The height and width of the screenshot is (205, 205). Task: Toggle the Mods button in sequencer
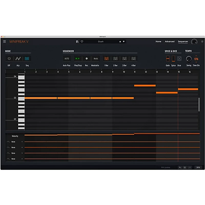(96, 58)
